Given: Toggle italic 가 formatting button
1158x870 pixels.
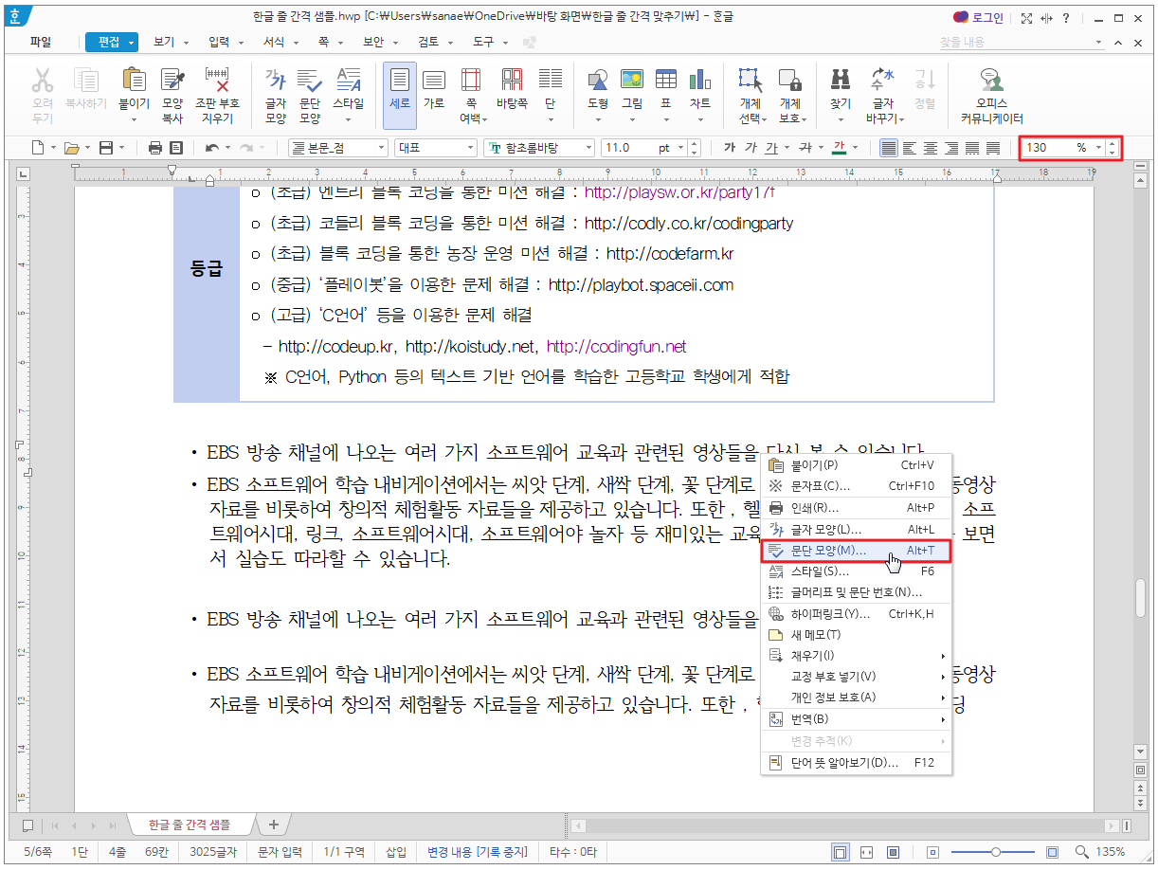Looking at the screenshot, I should pos(750,148).
